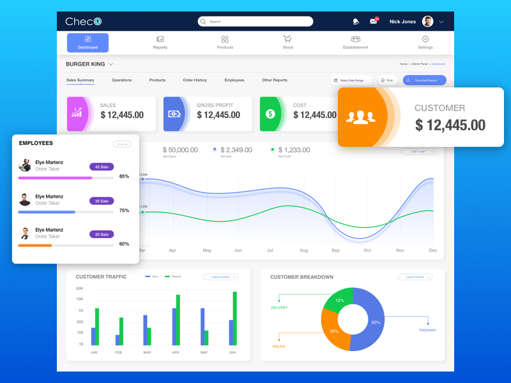Viewport: 511px width, 383px height.
Task: Click the $ 2,349.00 net sale value
Action: (x=236, y=150)
